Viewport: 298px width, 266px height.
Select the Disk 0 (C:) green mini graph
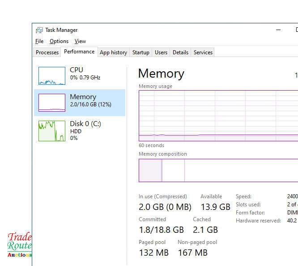click(51, 131)
